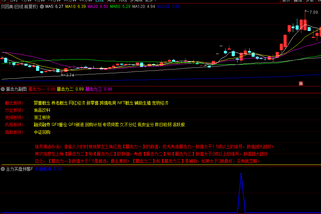Click the 辅助生殖 concept tag
This screenshot has width=321, height=214.
point(143,103)
